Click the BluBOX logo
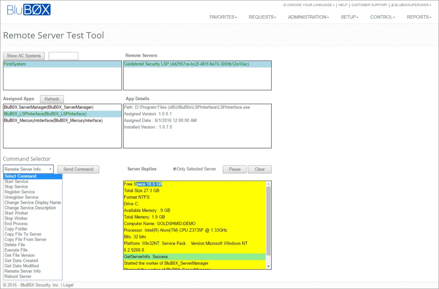This screenshot has height=289, width=439. click(x=29, y=10)
